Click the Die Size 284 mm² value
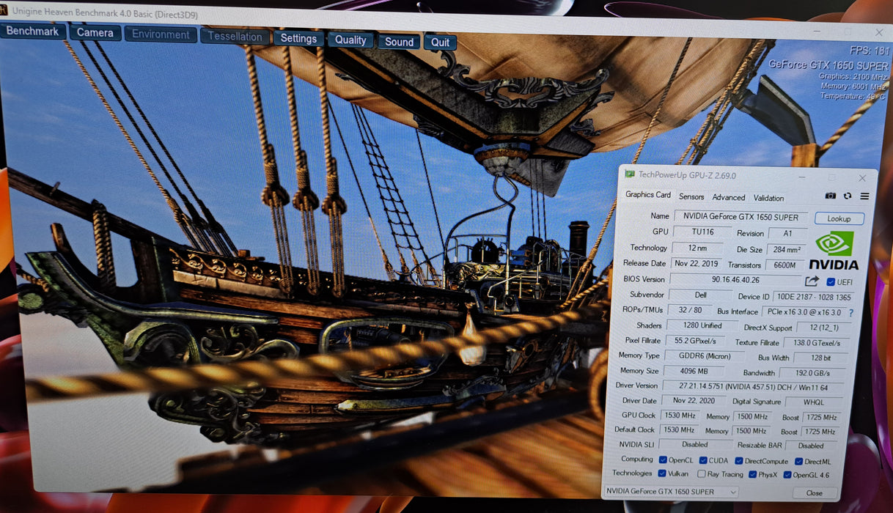893x513 pixels. [786, 250]
